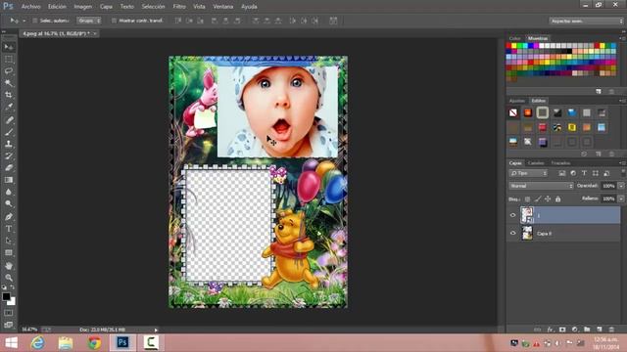Click the foreground color black swatch
The image size is (627, 352).
pyautogui.click(x=6, y=296)
